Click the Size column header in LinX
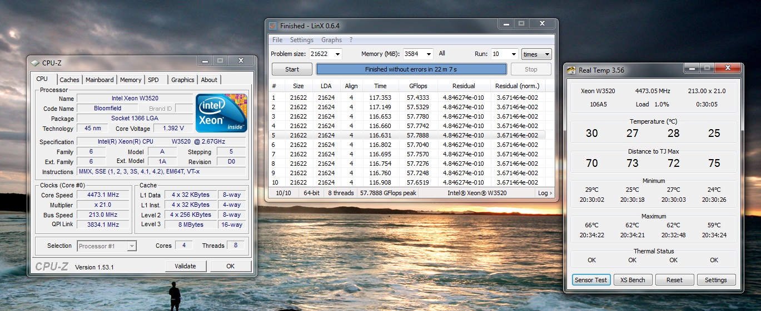Image resolution: width=761 pixels, height=311 pixels. pyautogui.click(x=299, y=86)
